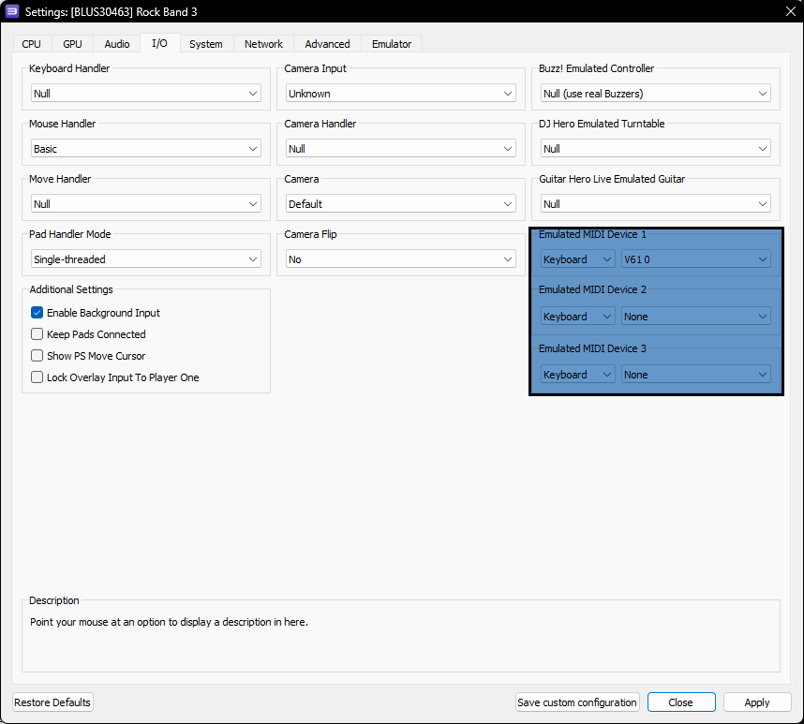
Task: Open the Keyboard Handler dropdown
Action: tap(145, 94)
